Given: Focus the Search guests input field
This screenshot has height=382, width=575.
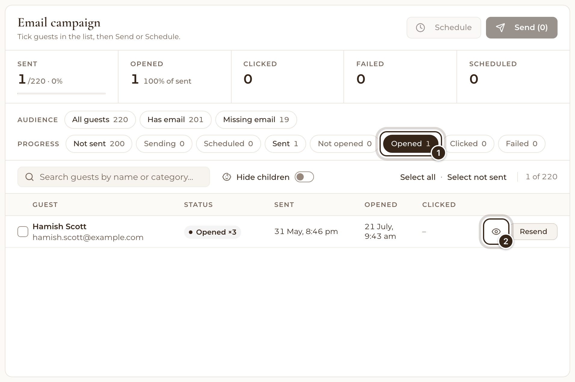Looking at the screenshot, I should click(x=114, y=177).
